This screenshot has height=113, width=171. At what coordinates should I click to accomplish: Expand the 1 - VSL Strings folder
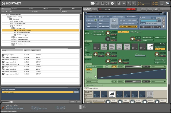[x=11, y=21]
